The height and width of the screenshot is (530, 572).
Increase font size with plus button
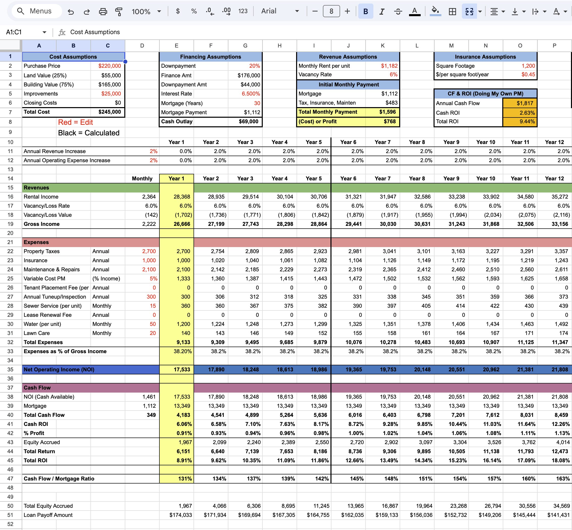(x=347, y=11)
